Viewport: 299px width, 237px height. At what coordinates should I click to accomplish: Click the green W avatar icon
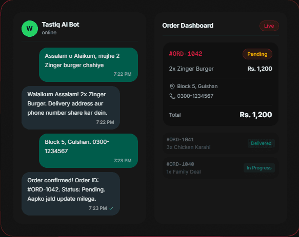pyautogui.click(x=30, y=29)
